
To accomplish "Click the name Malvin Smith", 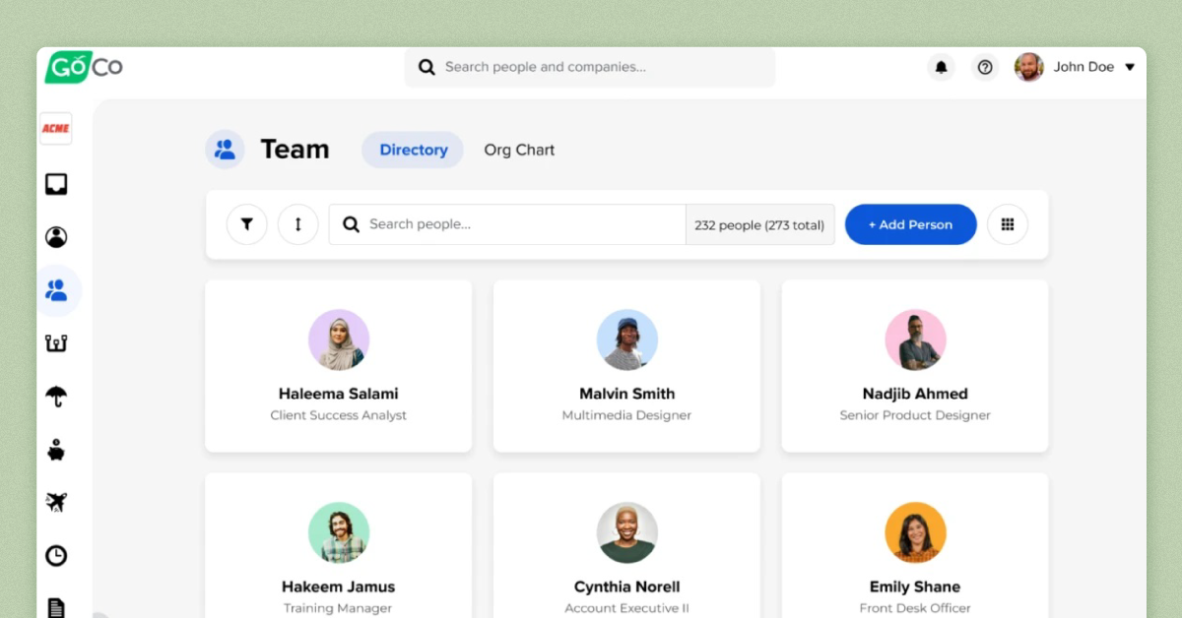I will click(627, 394).
